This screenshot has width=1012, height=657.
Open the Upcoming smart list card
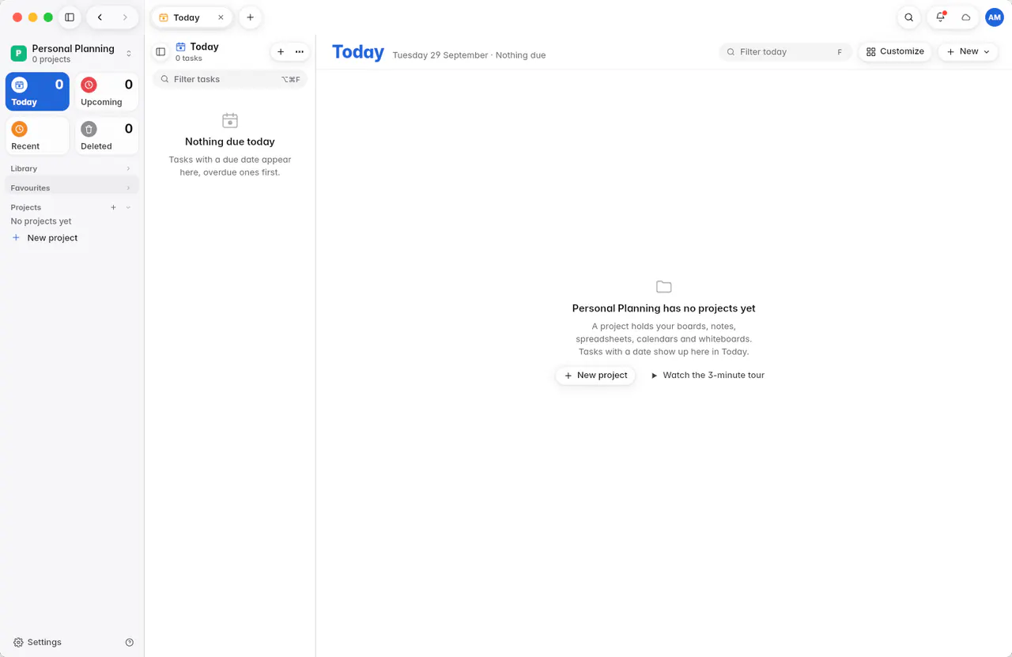point(107,92)
